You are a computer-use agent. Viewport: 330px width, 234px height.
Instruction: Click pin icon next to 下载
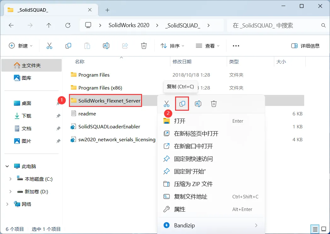58,116
